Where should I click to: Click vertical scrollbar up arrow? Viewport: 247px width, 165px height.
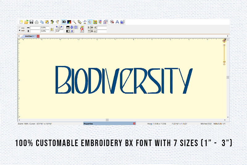point(228,40)
